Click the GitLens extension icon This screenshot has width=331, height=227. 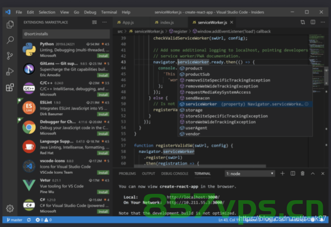tap(29, 69)
